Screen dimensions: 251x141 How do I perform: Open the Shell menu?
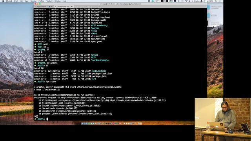click(x=16, y=1)
